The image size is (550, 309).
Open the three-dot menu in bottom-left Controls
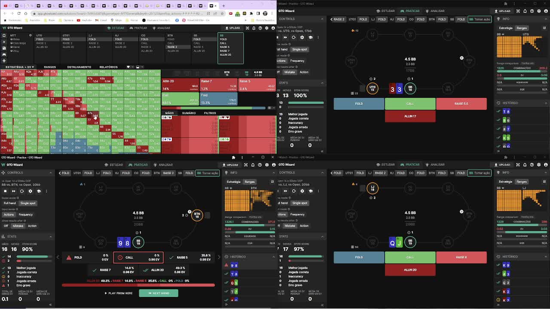click(x=46, y=191)
